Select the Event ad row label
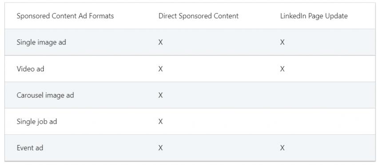 pos(30,148)
